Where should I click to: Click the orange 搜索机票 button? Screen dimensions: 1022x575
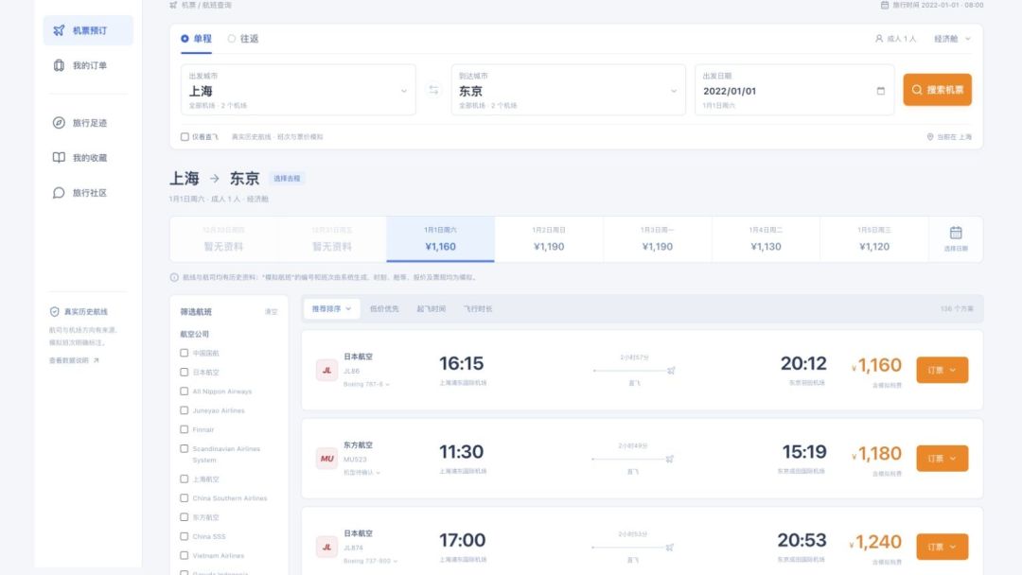pyautogui.click(x=937, y=90)
